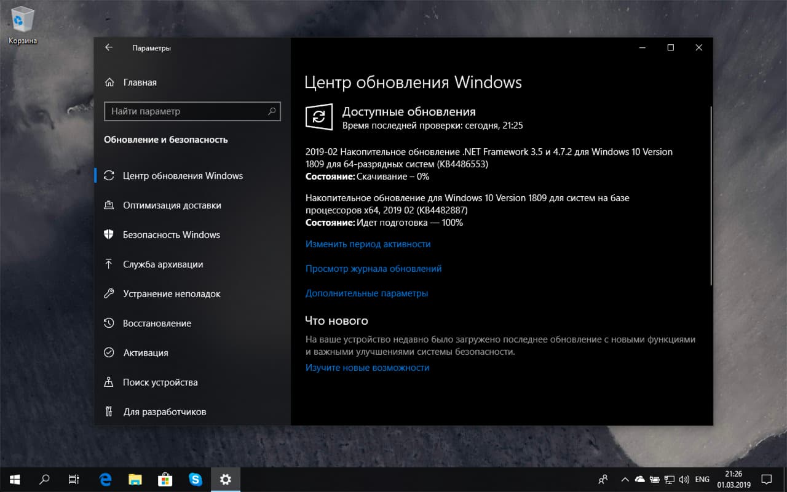Click the Изучите новые возможности link
The width and height of the screenshot is (787, 492).
pos(367,367)
